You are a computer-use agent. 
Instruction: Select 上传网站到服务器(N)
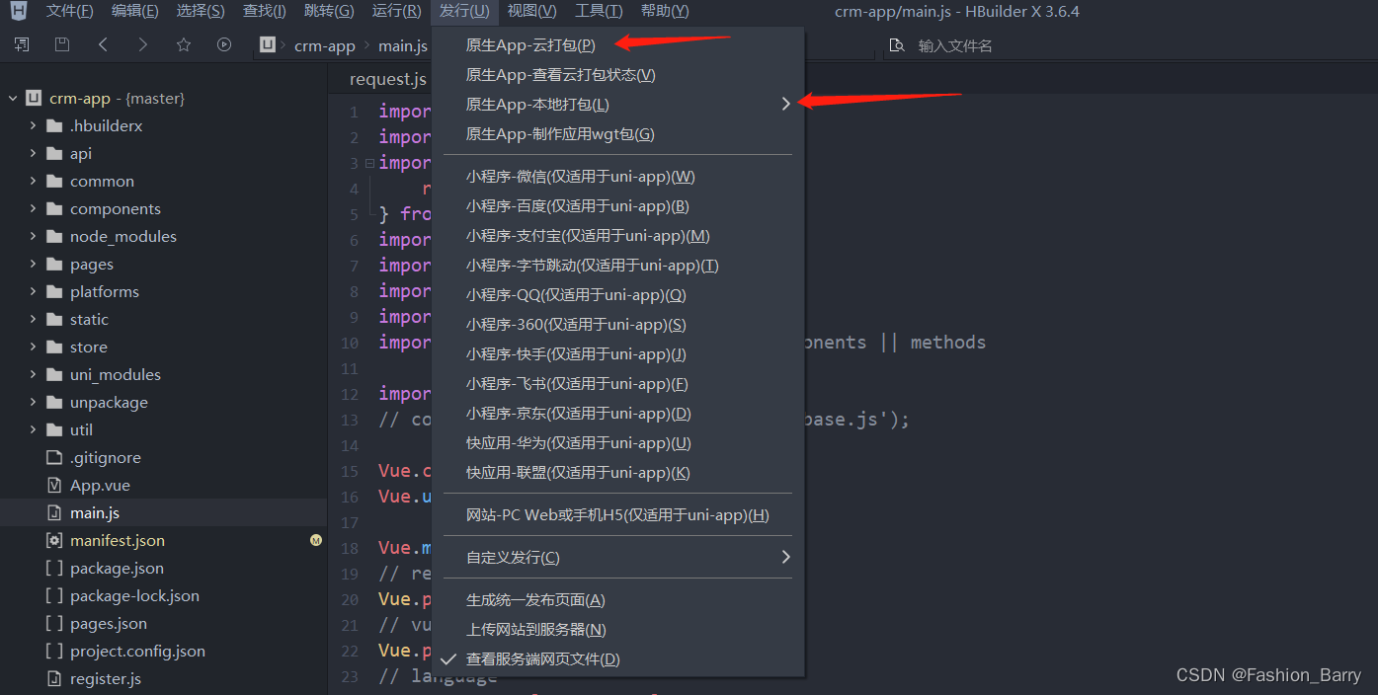[618, 629]
